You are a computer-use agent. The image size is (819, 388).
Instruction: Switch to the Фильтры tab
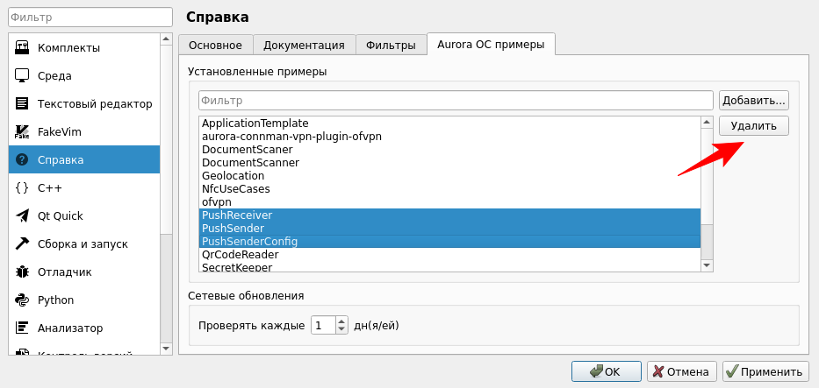(x=391, y=45)
